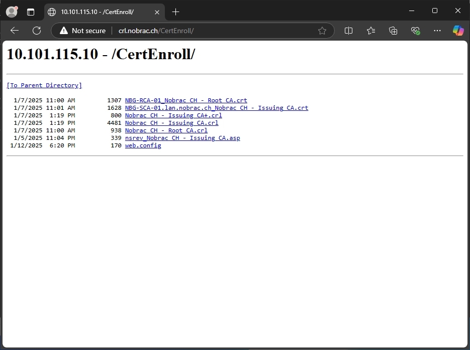Viewport: 470px width, 350px height.
Task: Add page to favorites star icon
Action: [322, 31]
